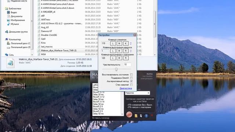Click file icon of Daewoo K7

(39, 31)
